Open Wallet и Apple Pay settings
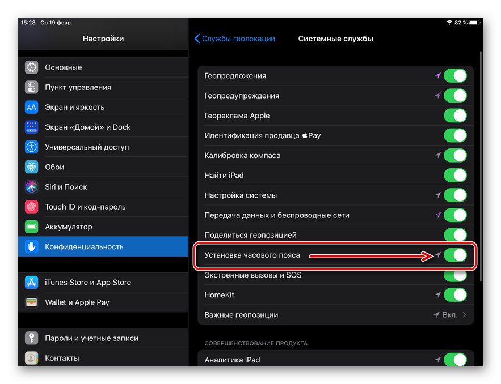This screenshot has width=501, height=384. [77, 302]
